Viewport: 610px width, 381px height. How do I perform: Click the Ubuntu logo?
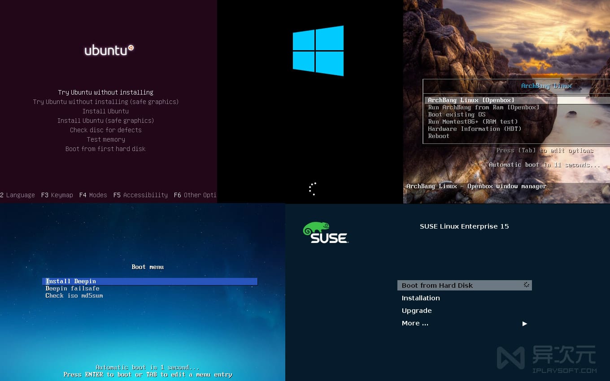(109, 50)
